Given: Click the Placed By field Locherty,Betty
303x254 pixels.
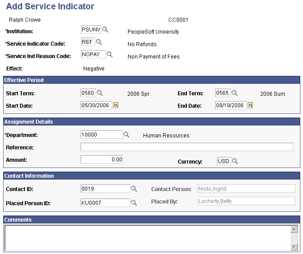Looking at the screenshot, I should pos(246,201).
